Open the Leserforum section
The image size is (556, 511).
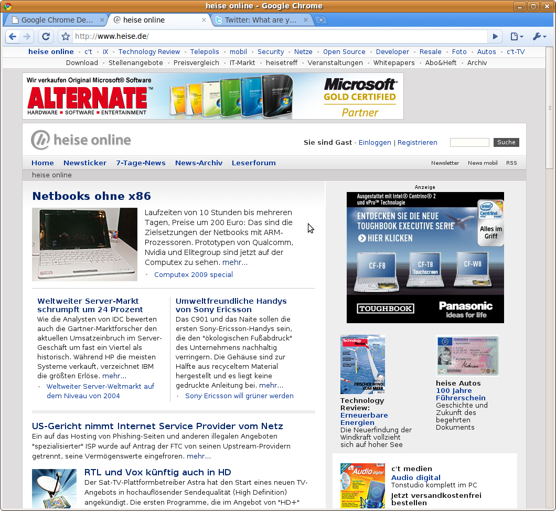pyautogui.click(x=253, y=163)
